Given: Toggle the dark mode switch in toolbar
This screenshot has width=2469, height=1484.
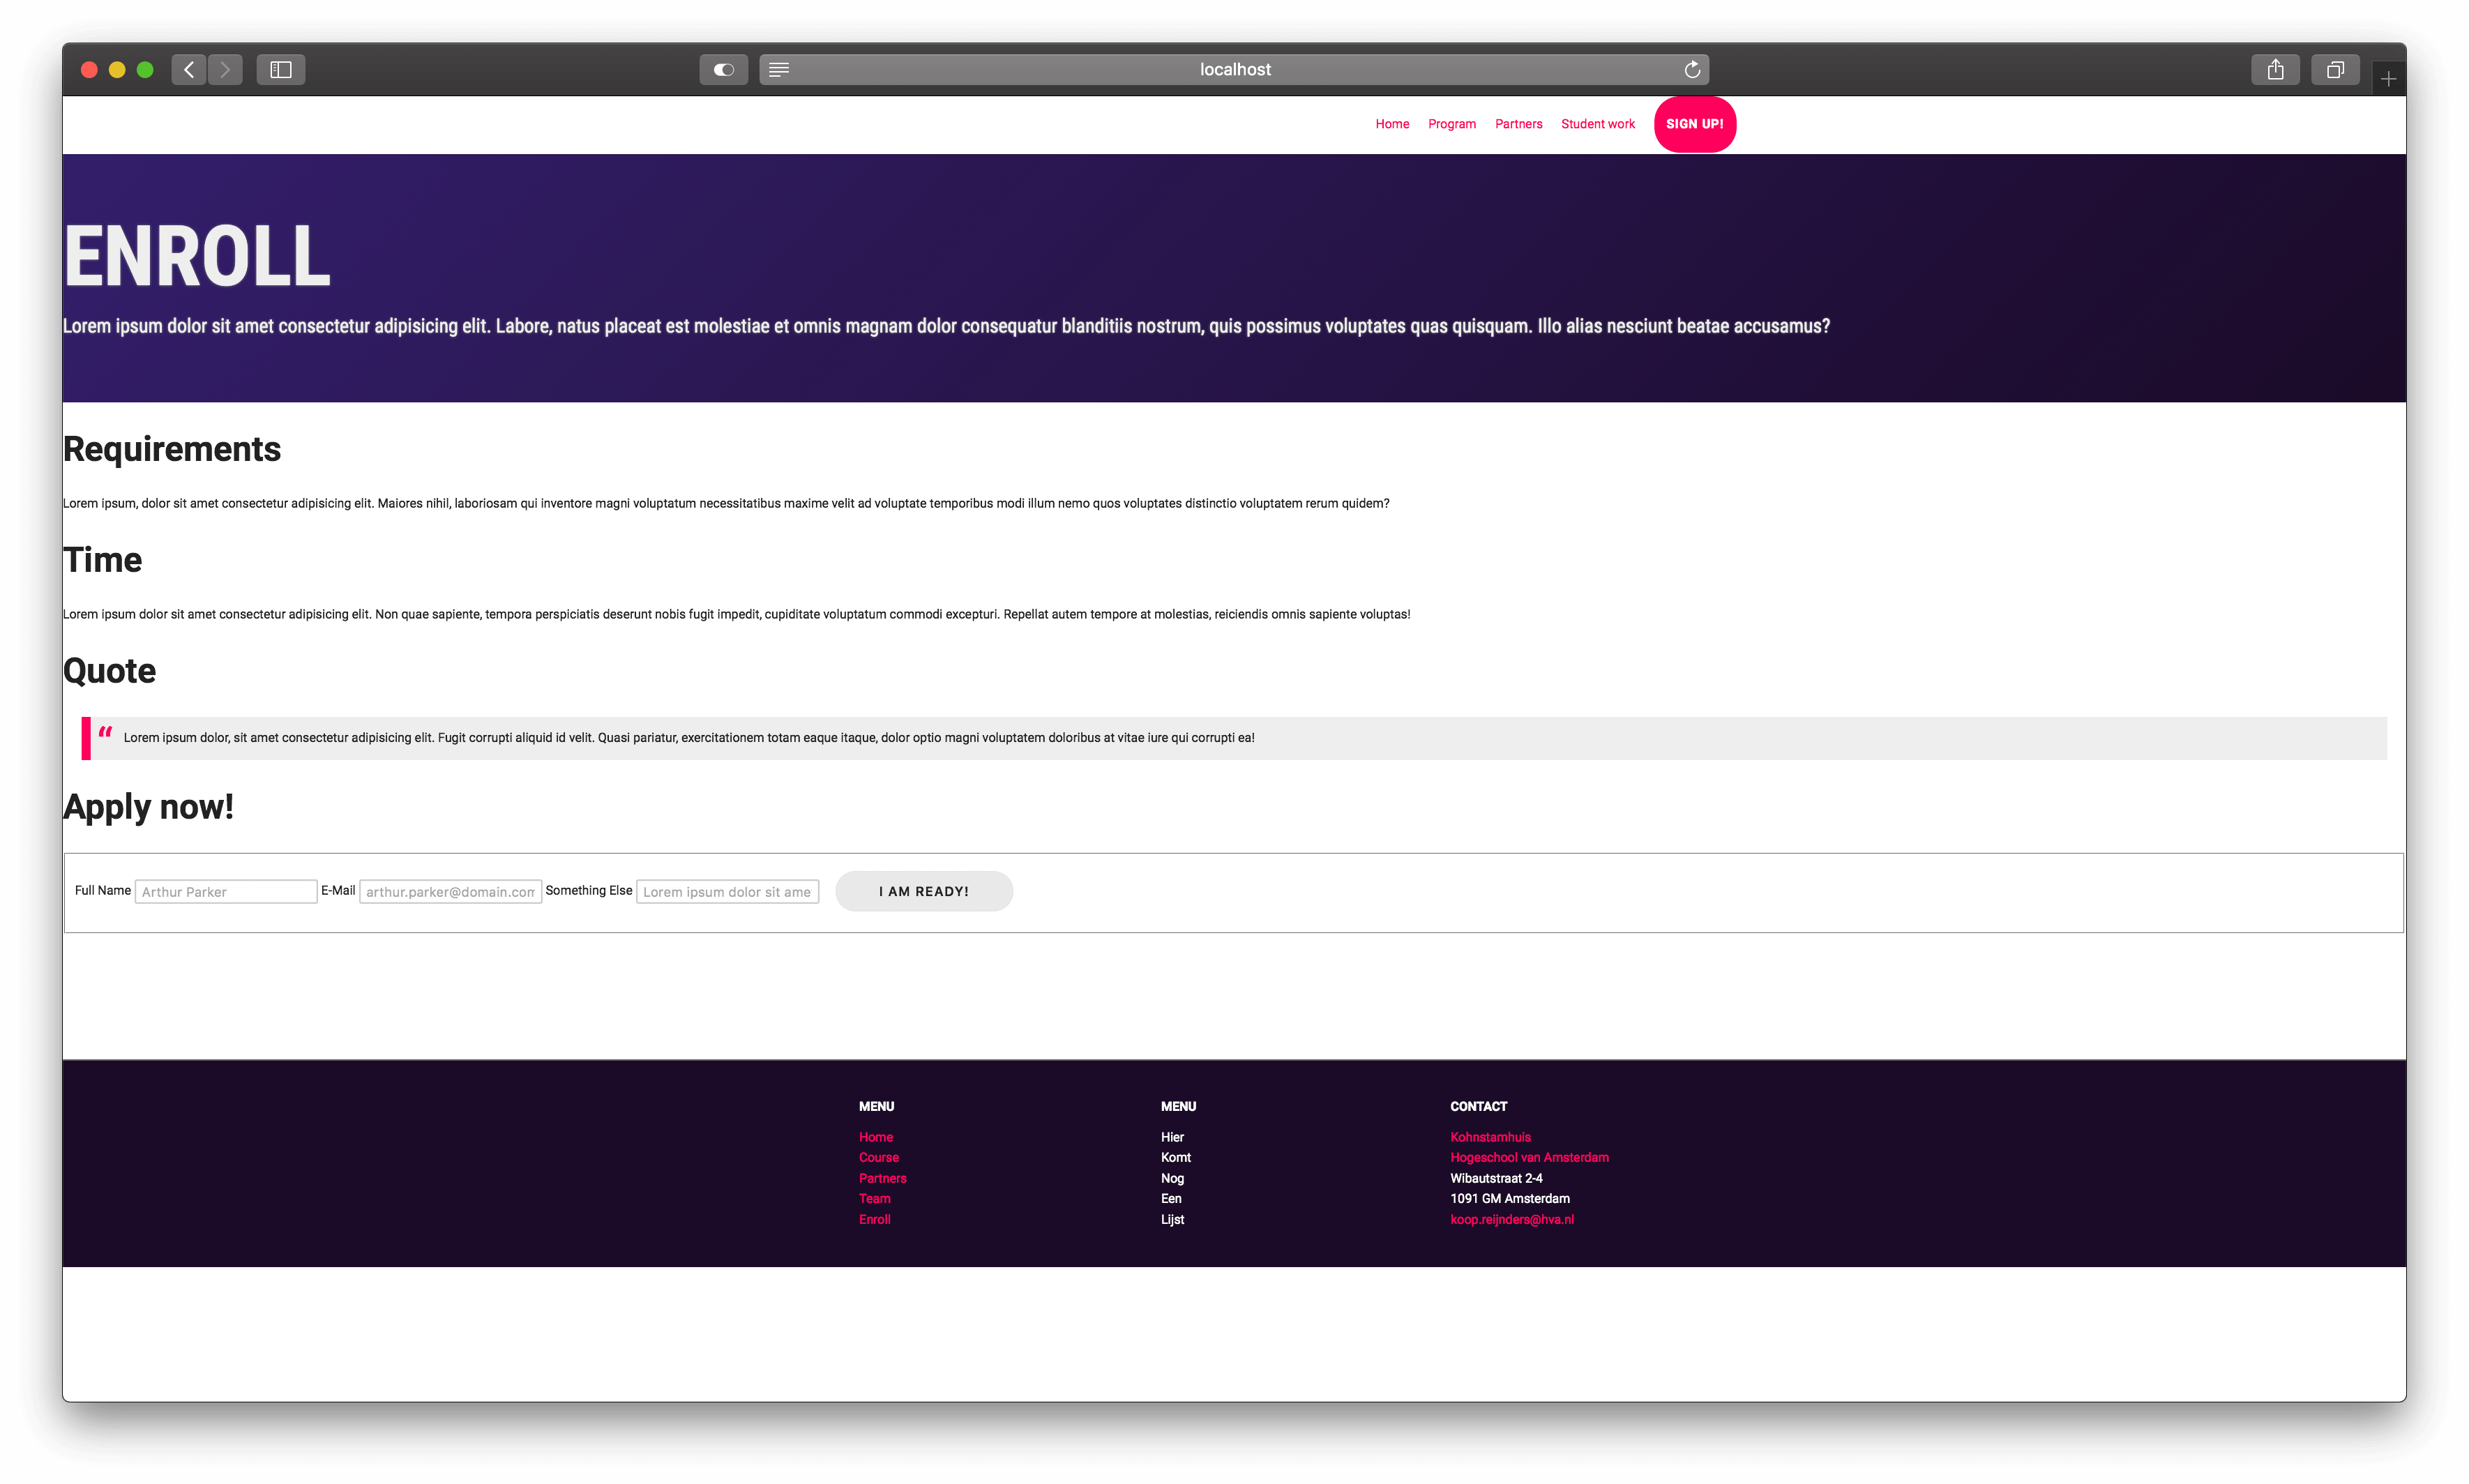Looking at the screenshot, I should click(x=723, y=69).
